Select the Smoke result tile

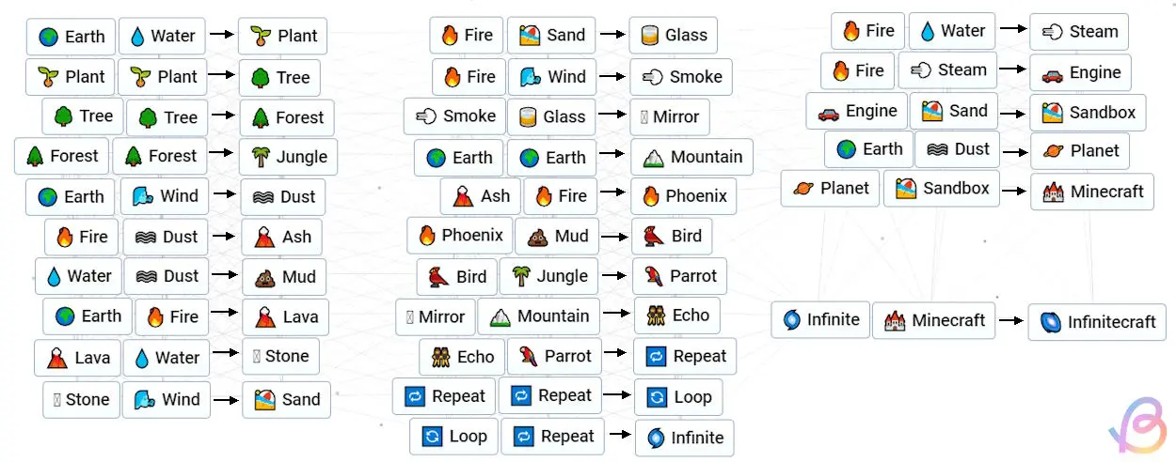click(681, 77)
